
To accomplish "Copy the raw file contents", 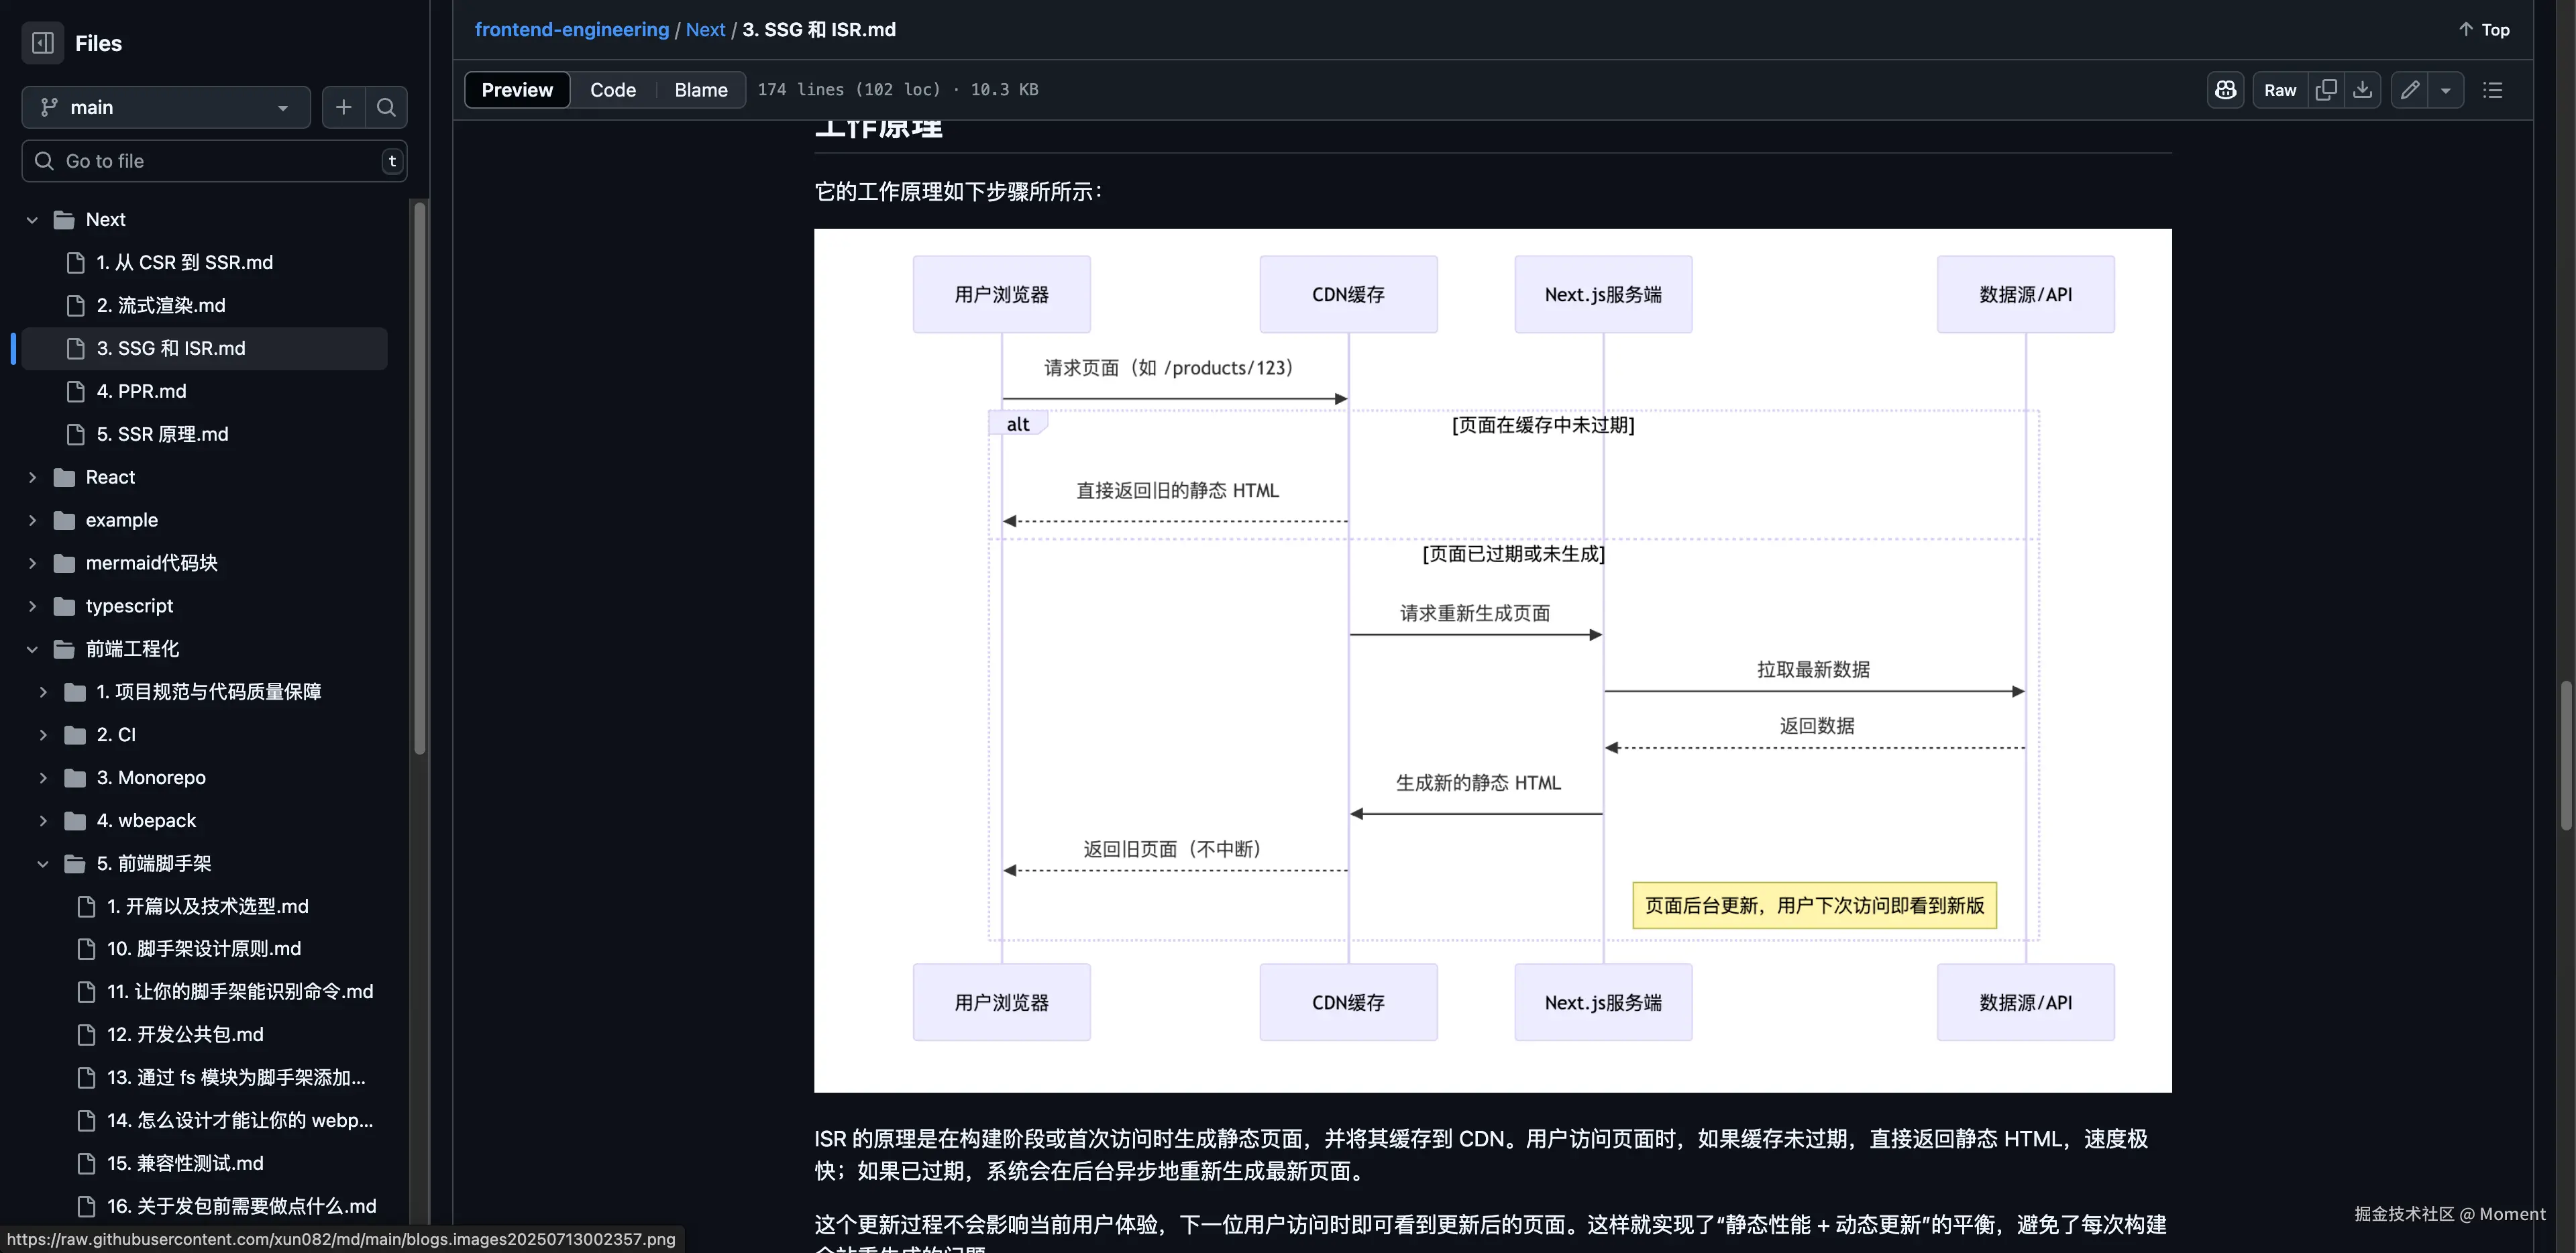I will pyautogui.click(x=2326, y=89).
